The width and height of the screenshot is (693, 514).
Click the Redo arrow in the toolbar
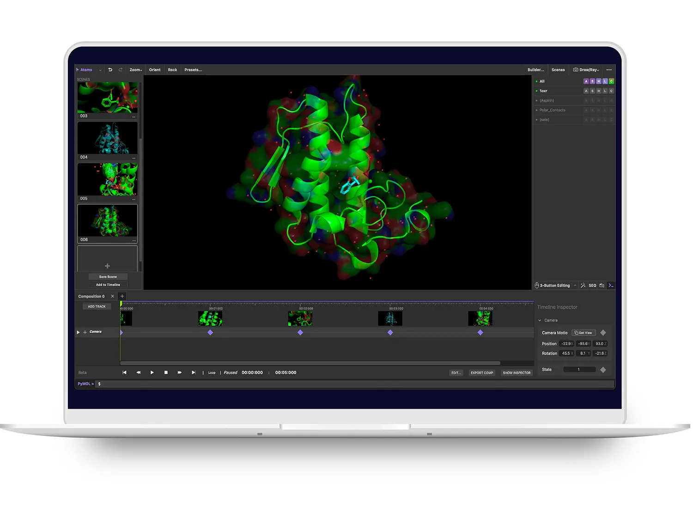pyautogui.click(x=120, y=70)
